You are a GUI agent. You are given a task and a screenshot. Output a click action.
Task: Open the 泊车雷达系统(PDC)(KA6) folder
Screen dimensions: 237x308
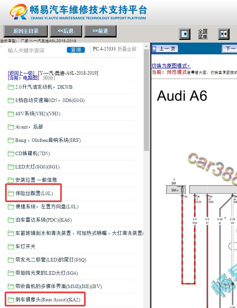click(43, 220)
